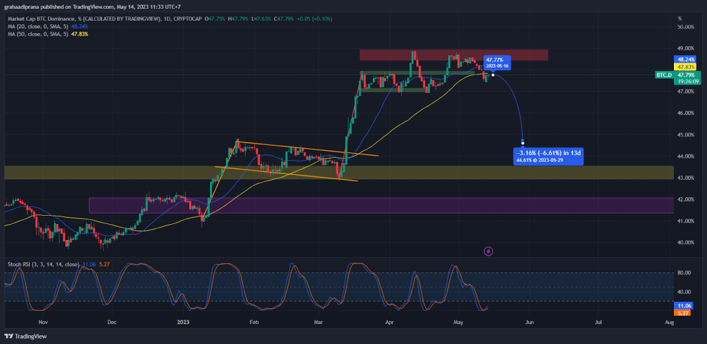Click the purple lightning bolt event icon
Screen dimensions: 707x344
(x=488, y=251)
